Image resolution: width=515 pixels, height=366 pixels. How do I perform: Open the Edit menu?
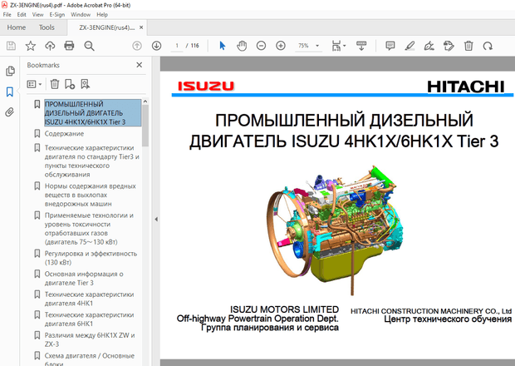point(22,14)
